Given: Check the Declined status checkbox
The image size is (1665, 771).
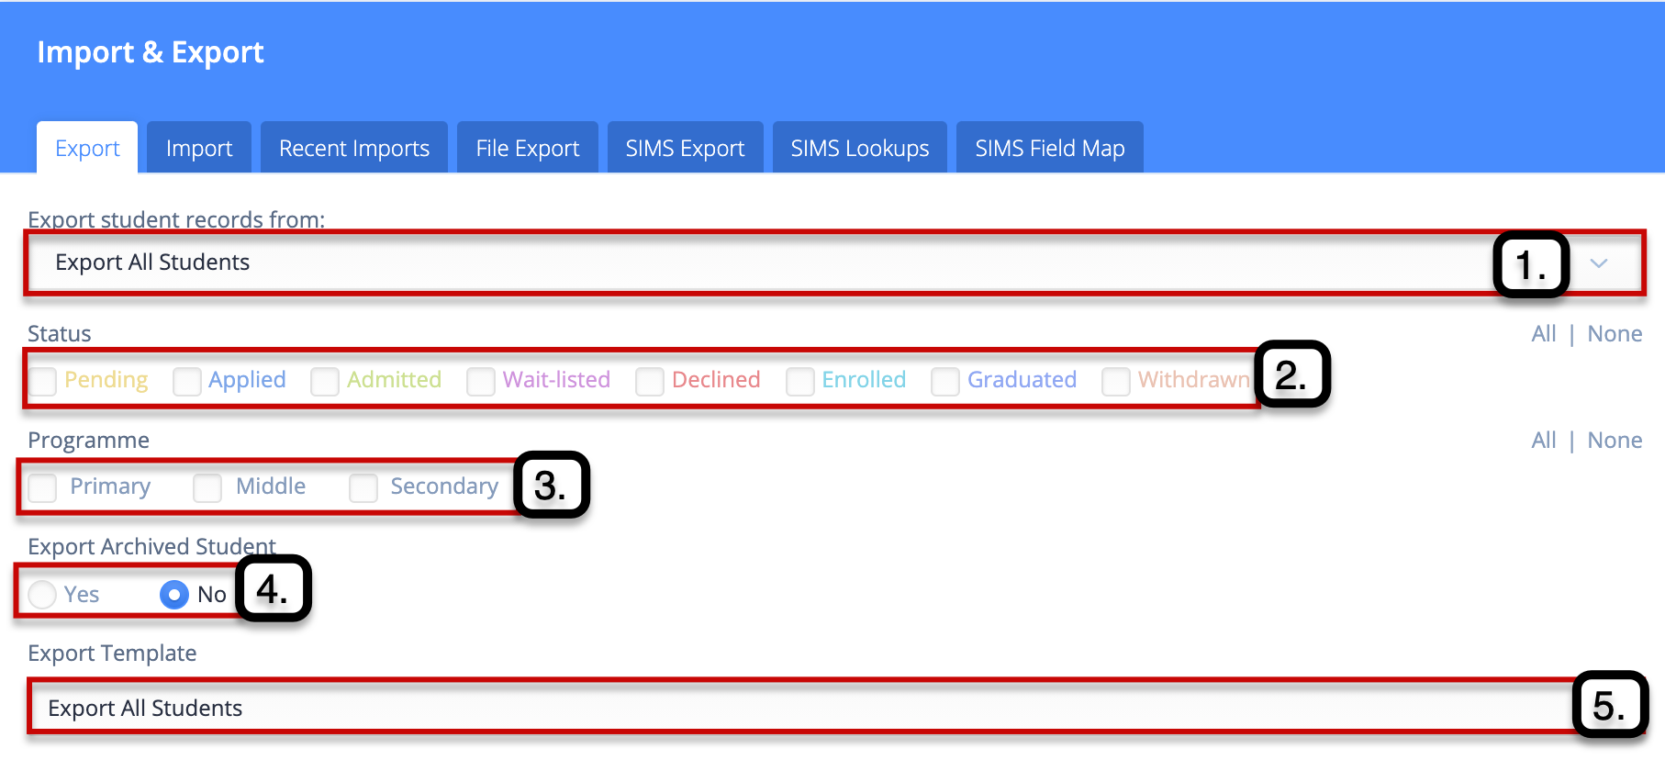Looking at the screenshot, I should 650,381.
